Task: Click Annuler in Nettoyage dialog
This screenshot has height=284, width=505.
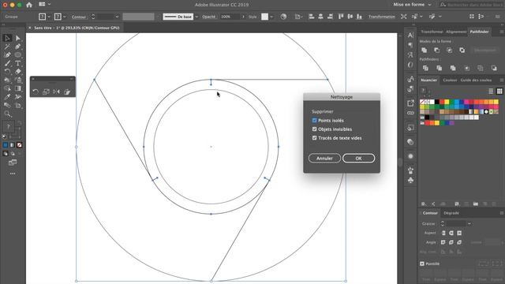Action: [324, 158]
